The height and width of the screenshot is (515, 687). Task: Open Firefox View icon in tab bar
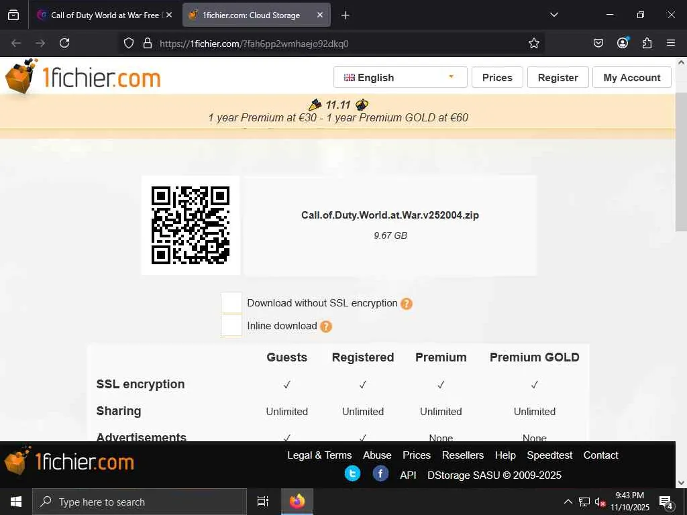[13, 15]
